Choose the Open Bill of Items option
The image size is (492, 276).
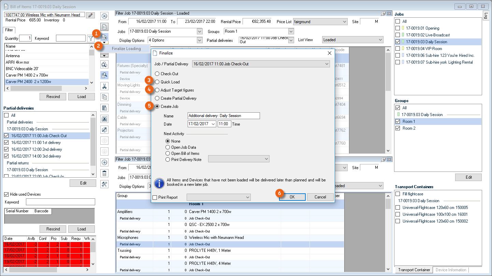point(168,153)
